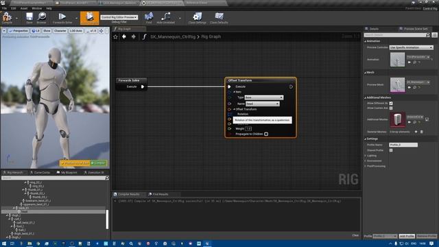This screenshot has width=439, height=247.
Task: Open the Asset menu
Action: (24, 8)
